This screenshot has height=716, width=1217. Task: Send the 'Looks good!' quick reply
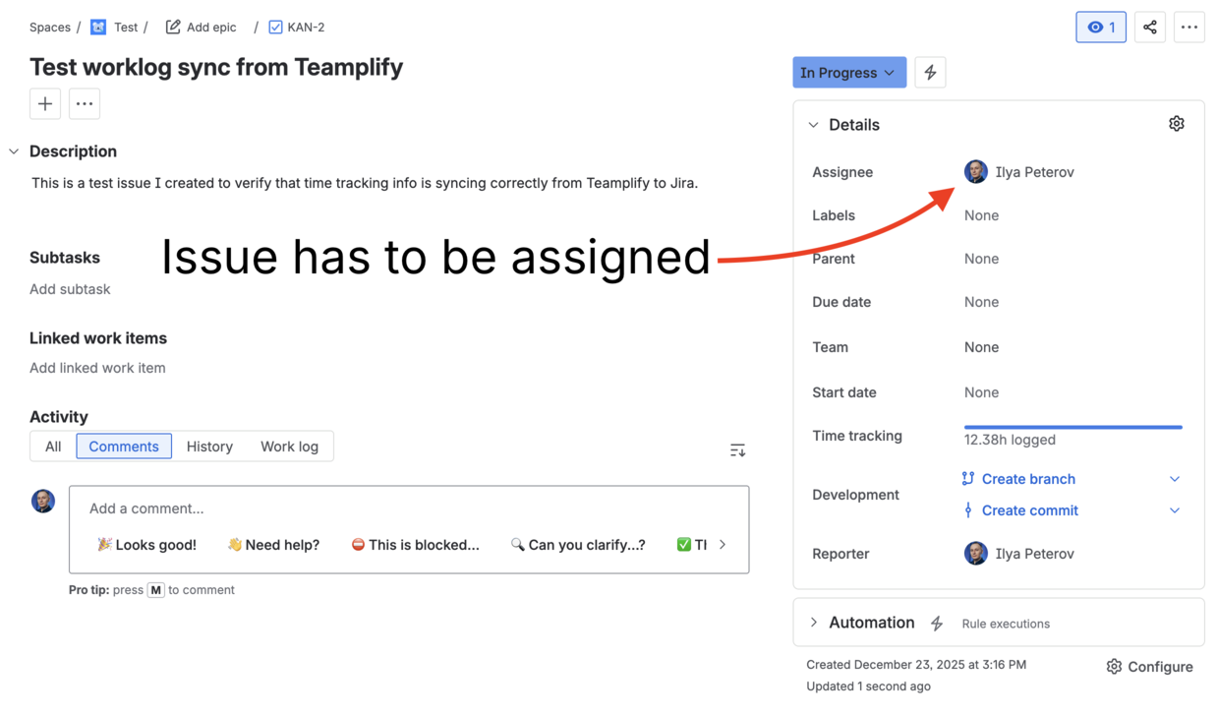[x=146, y=544]
